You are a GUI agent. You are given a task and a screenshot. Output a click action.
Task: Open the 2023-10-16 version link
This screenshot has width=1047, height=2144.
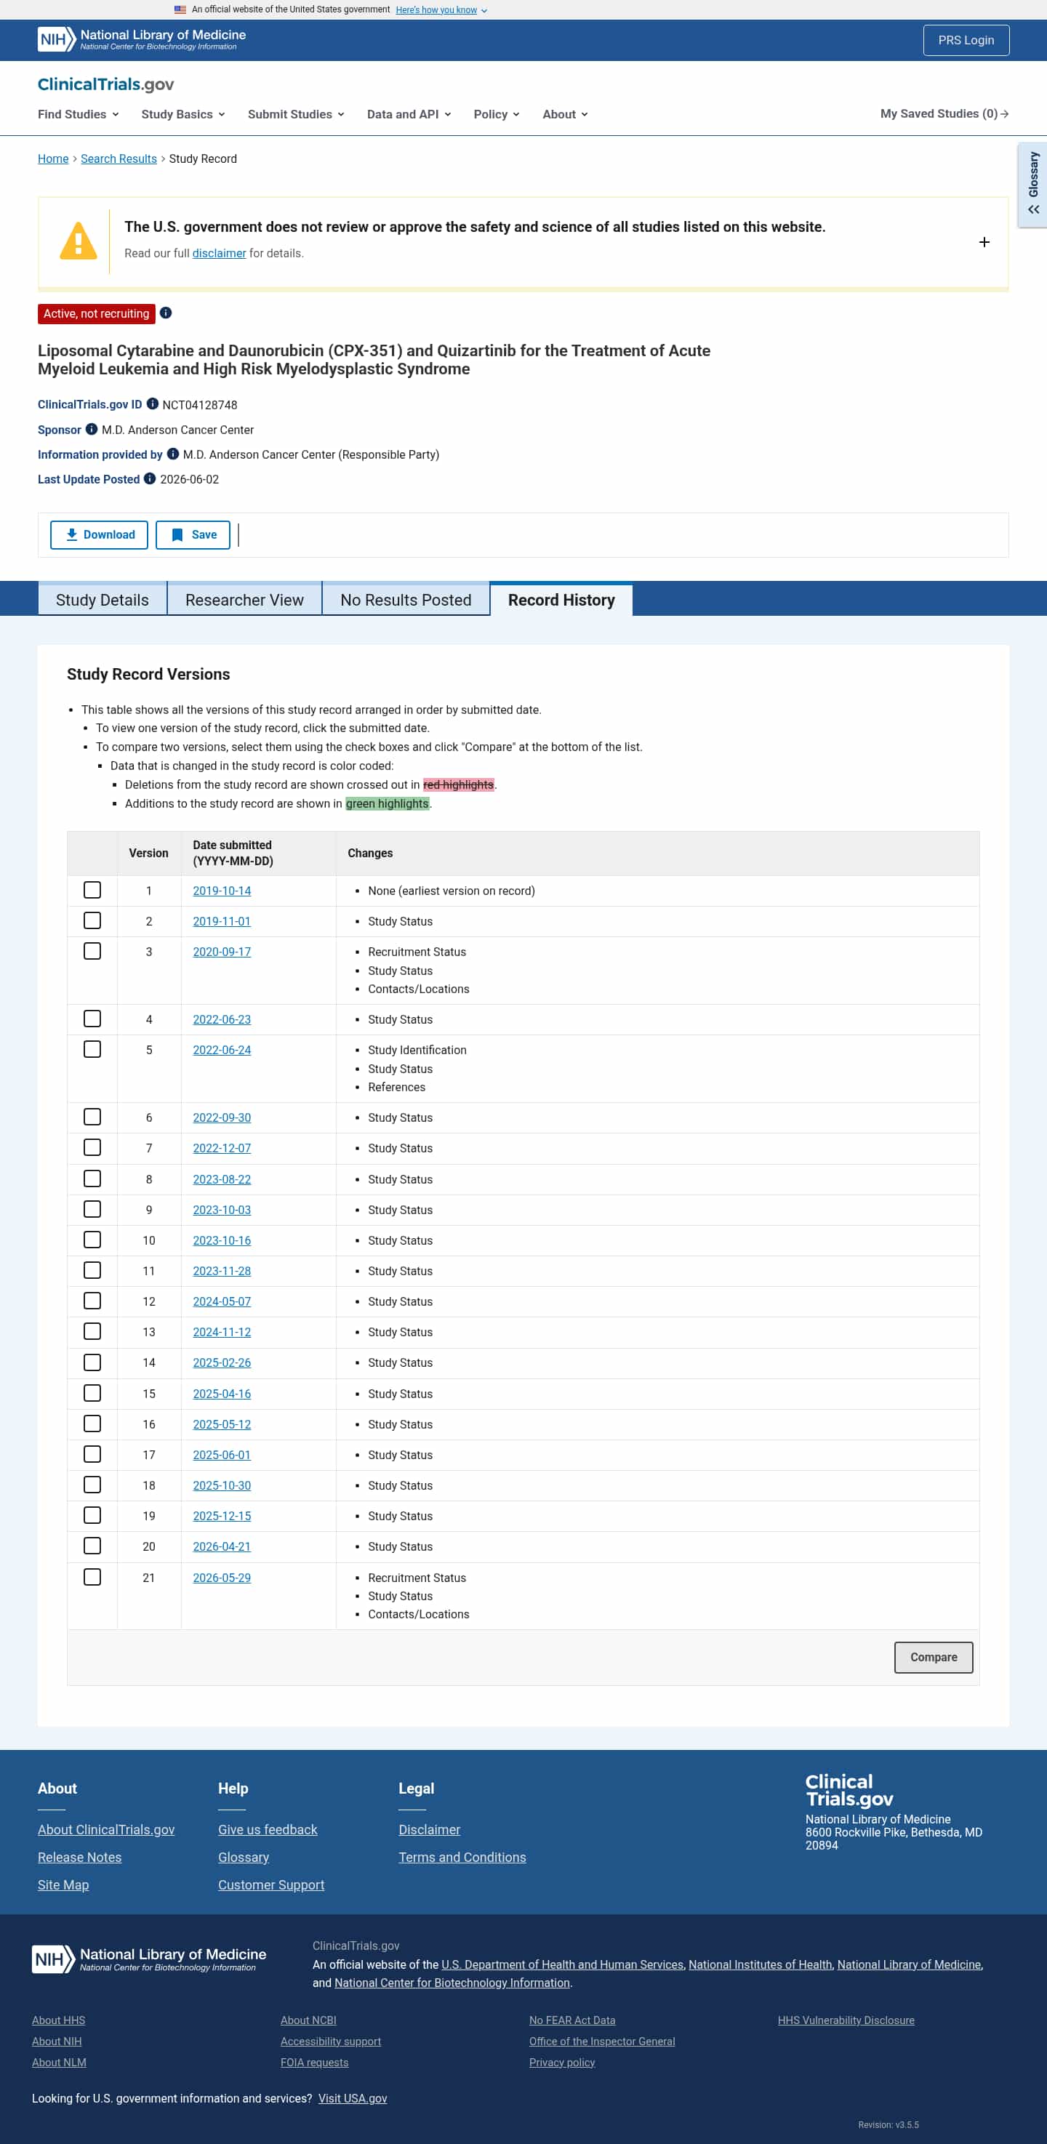221,1240
